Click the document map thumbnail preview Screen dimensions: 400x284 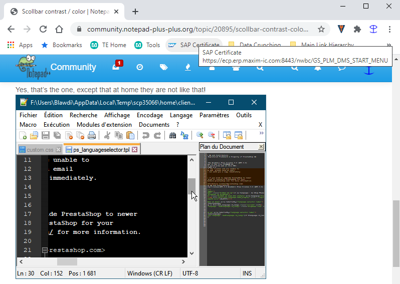point(232,209)
